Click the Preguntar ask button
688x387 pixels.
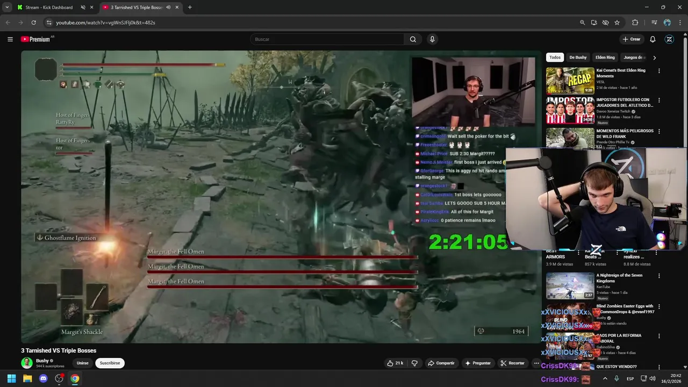point(478,363)
